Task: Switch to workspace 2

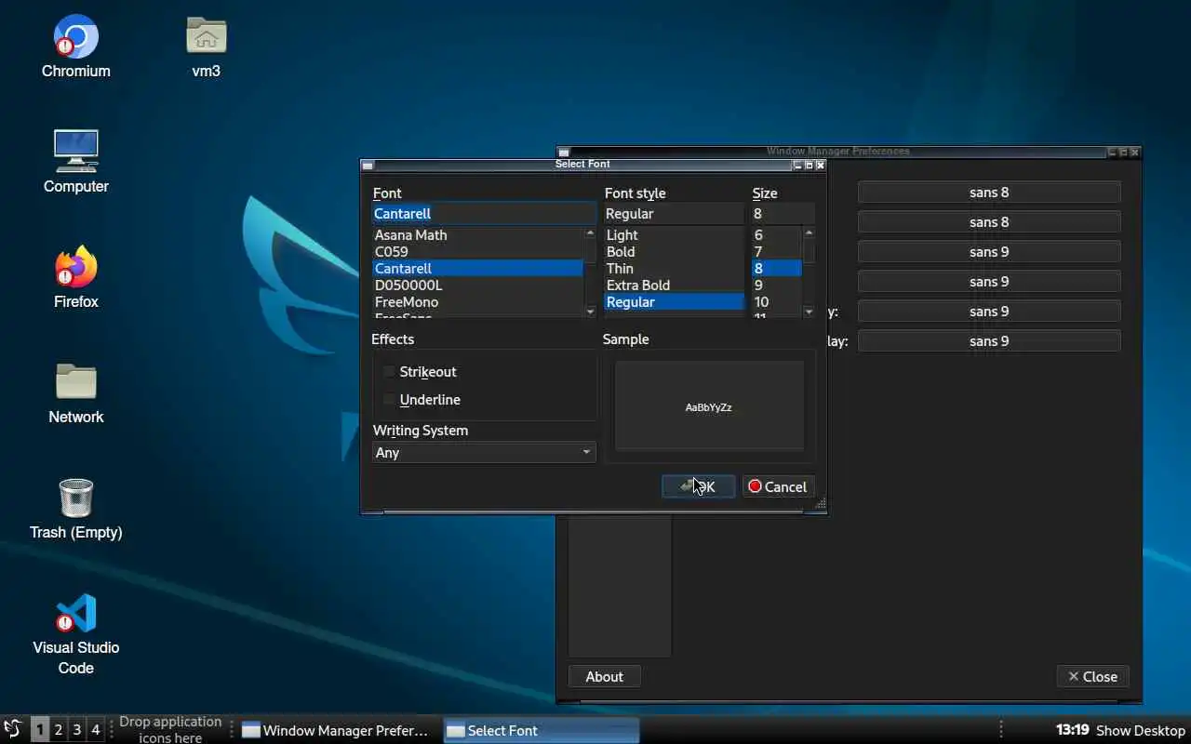Action: coord(58,730)
